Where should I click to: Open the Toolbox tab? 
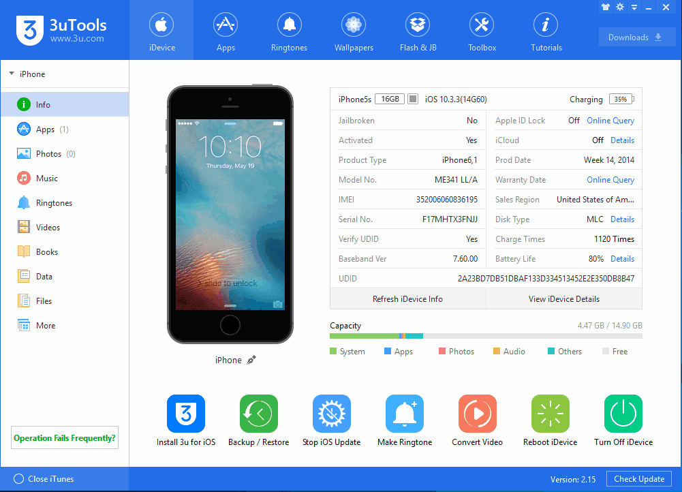coord(482,25)
